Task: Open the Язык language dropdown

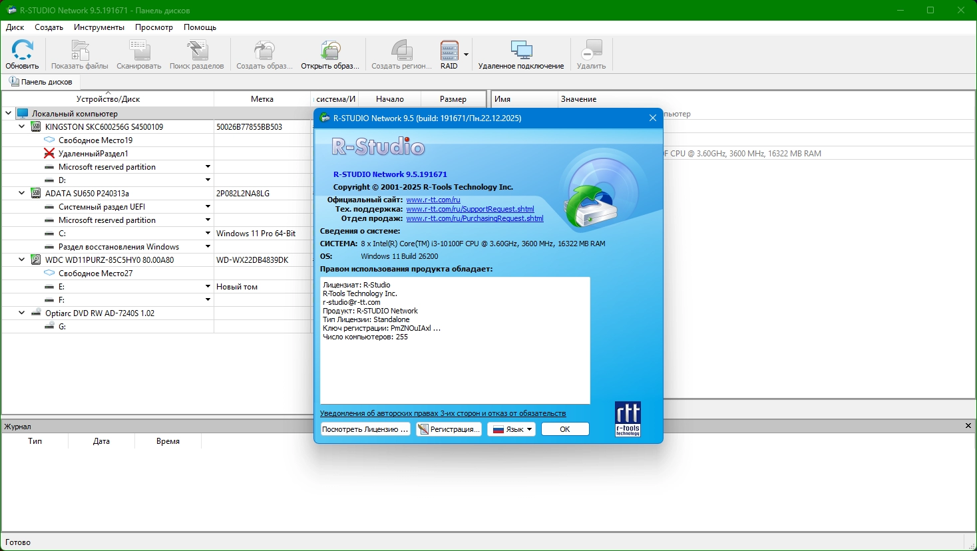Action: [511, 429]
